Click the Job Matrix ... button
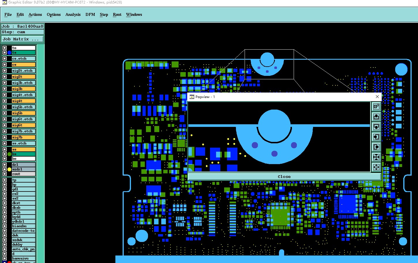Image resolution: width=418 pixels, height=263 pixels. point(23,39)
